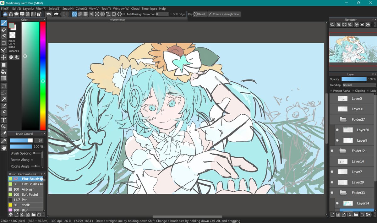Image resolution: width=377 pixels, height=223 pixels.
Task: Toggle Soft Edge checkbox
Action: coord(171,14)
